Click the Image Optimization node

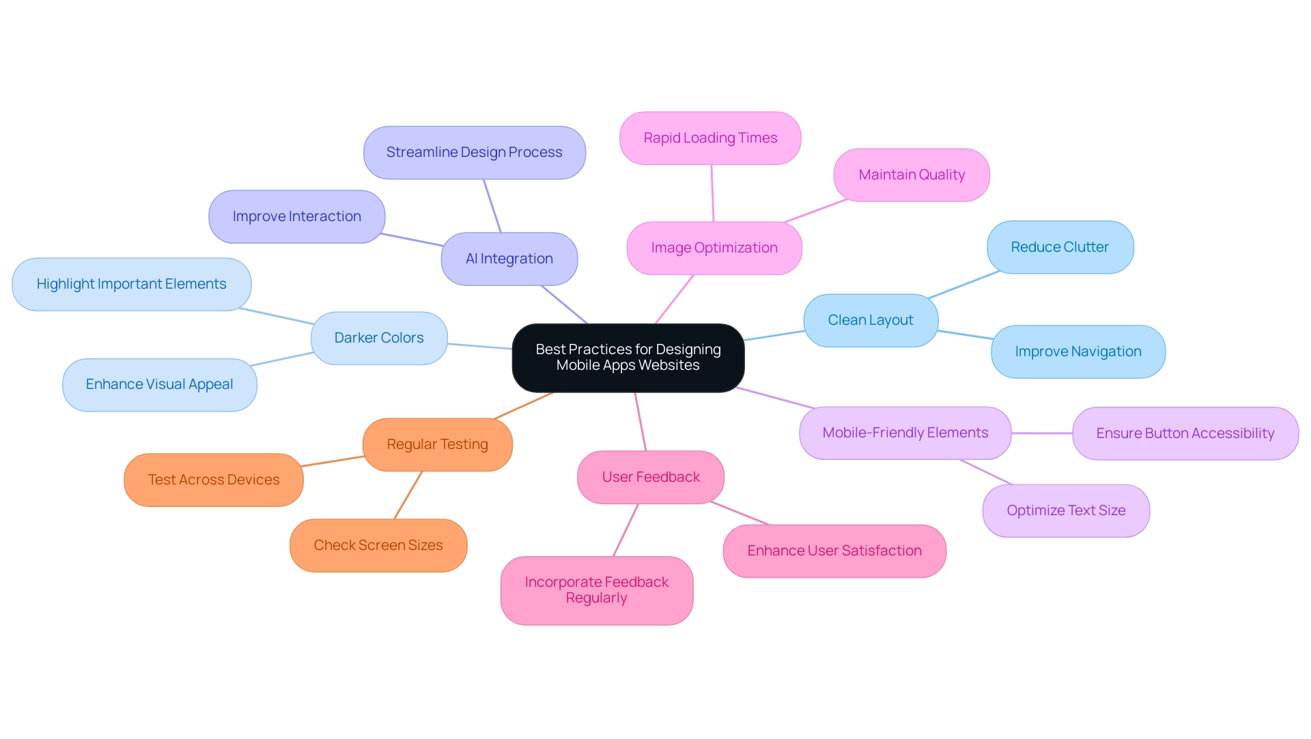click(712, 246)
